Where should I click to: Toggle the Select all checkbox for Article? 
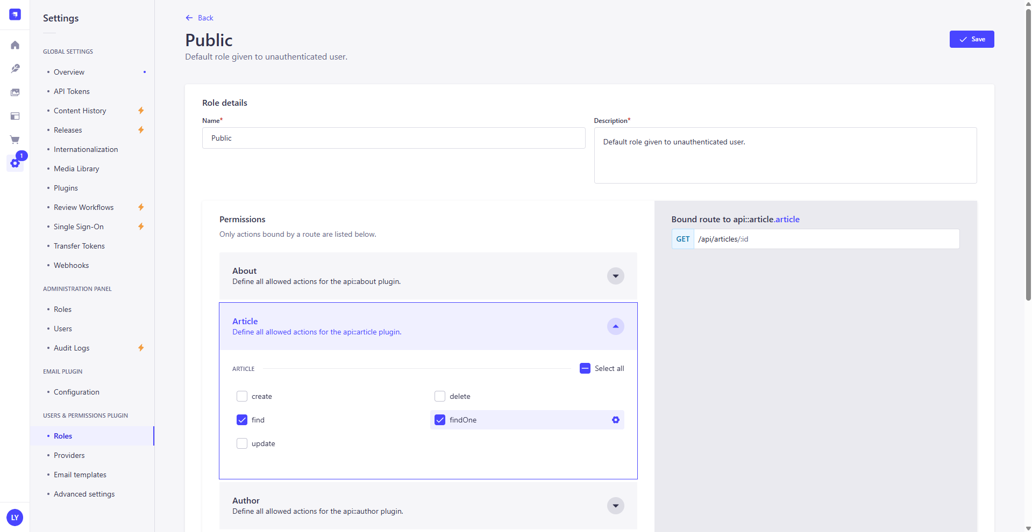(585, 368)
